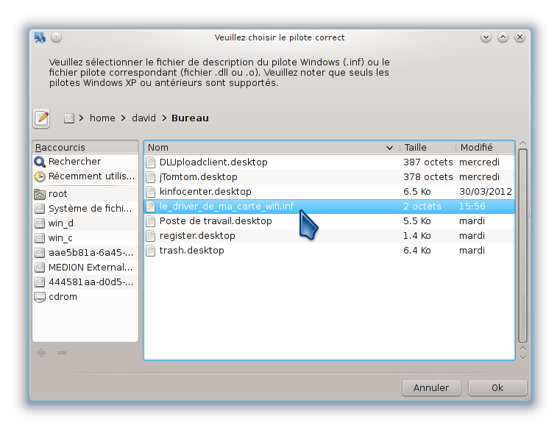The width and height of the screenshot is (560, 430).
Task: Click the register.desktop file icon
Action: coord(151,236)
